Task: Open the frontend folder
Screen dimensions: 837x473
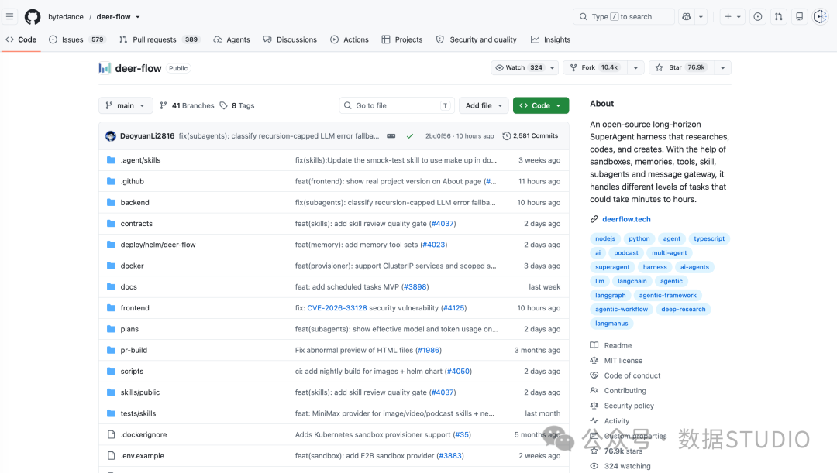Action: tap(135, 308)
